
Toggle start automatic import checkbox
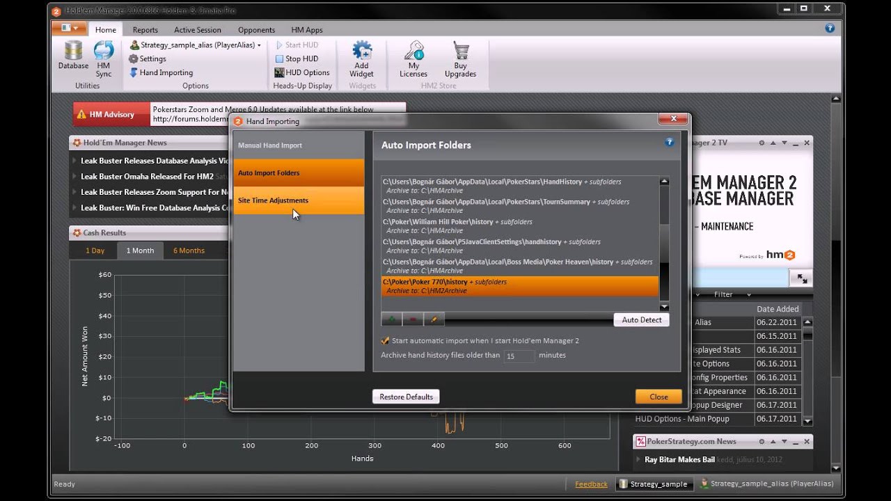(x=385, y=341)
